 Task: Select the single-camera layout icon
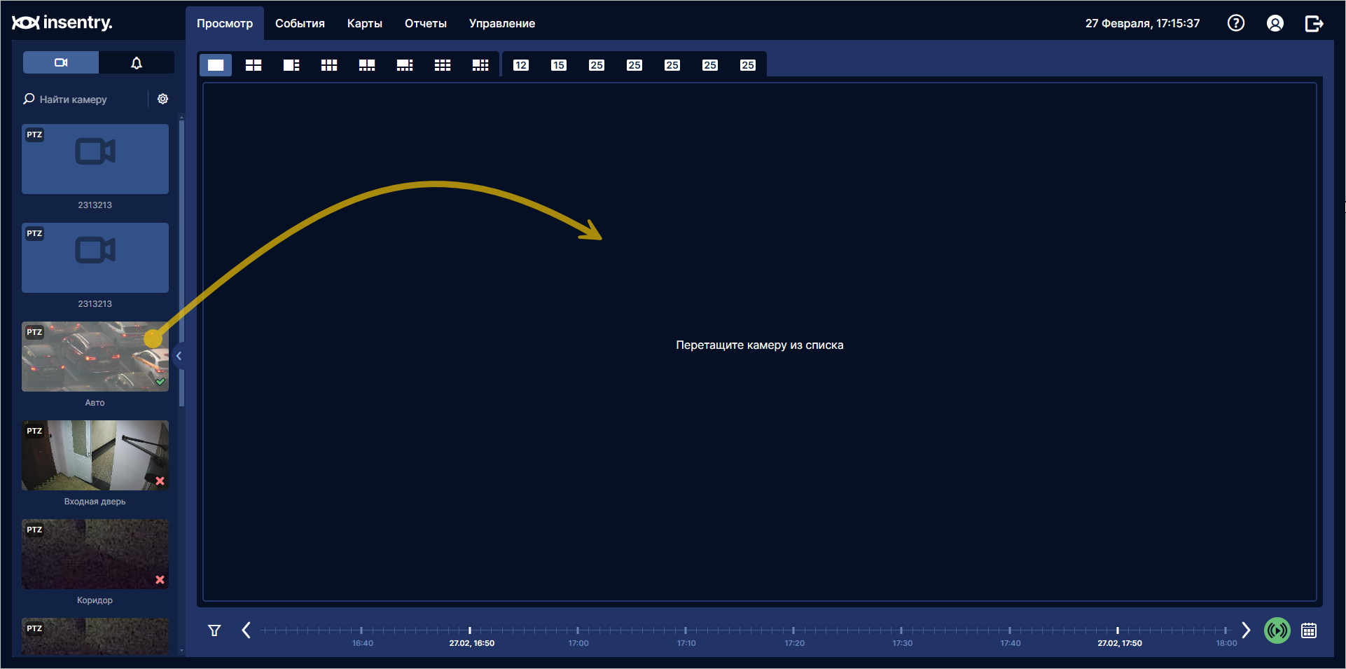coord(216,65)
